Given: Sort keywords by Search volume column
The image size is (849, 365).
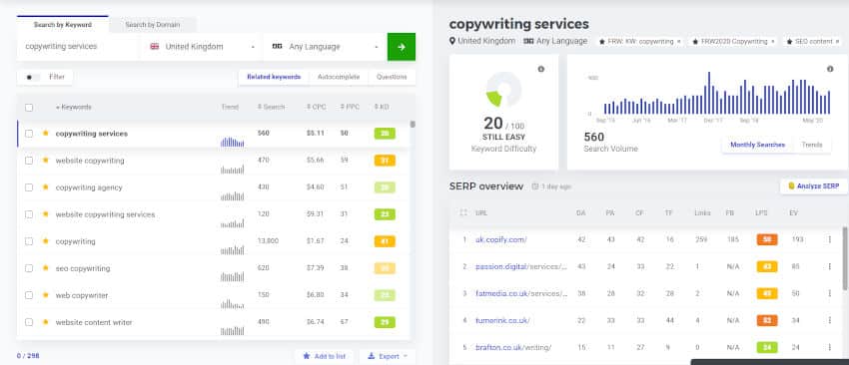Looking at the screenshot, I should (x=271, y=107).
